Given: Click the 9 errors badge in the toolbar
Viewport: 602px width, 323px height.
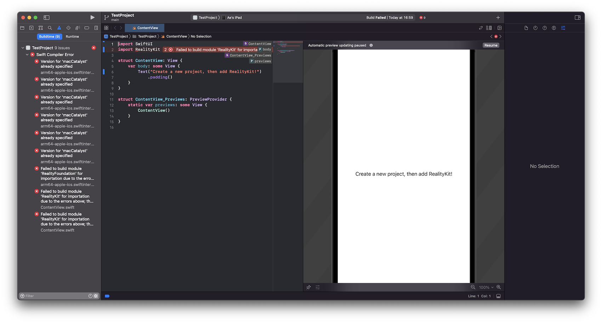Looking at the screenshot, I should (422, 17).
